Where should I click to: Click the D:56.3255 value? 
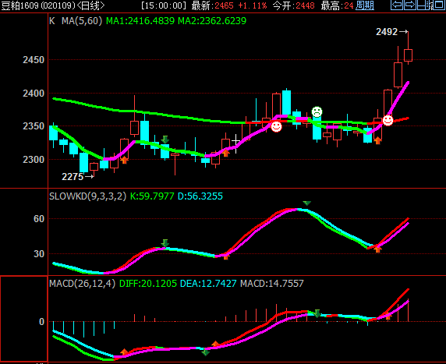pyautogui.click(x=200, y=196)
